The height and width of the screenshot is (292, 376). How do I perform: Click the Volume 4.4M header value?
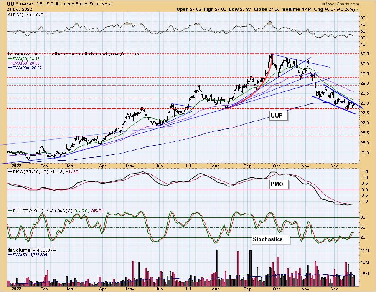pos(297,9)
